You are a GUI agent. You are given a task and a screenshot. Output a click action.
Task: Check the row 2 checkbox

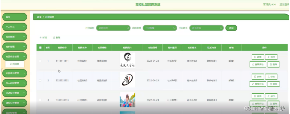coord(40,80)
